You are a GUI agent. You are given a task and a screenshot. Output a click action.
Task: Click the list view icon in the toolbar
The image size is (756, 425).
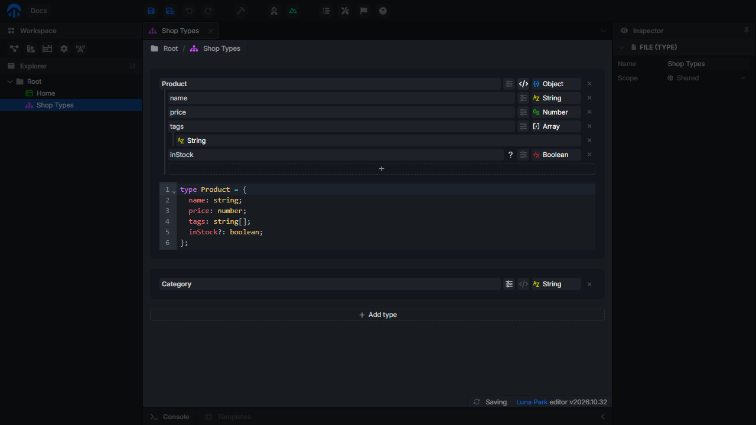[x=326, y=11]
